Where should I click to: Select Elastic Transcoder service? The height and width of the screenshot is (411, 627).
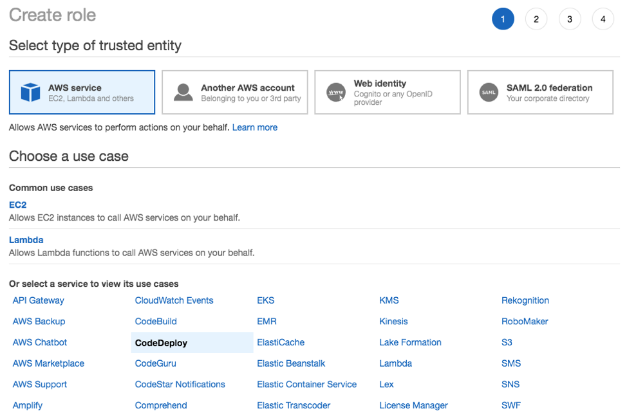click(294, 405)
